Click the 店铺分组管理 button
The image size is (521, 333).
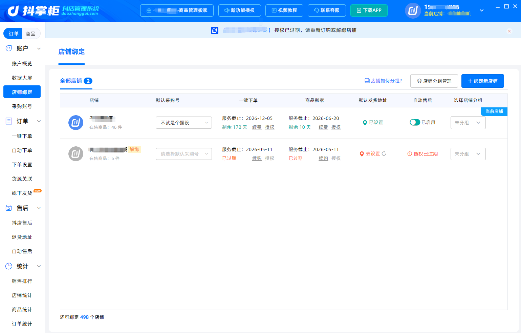(434, 81)
